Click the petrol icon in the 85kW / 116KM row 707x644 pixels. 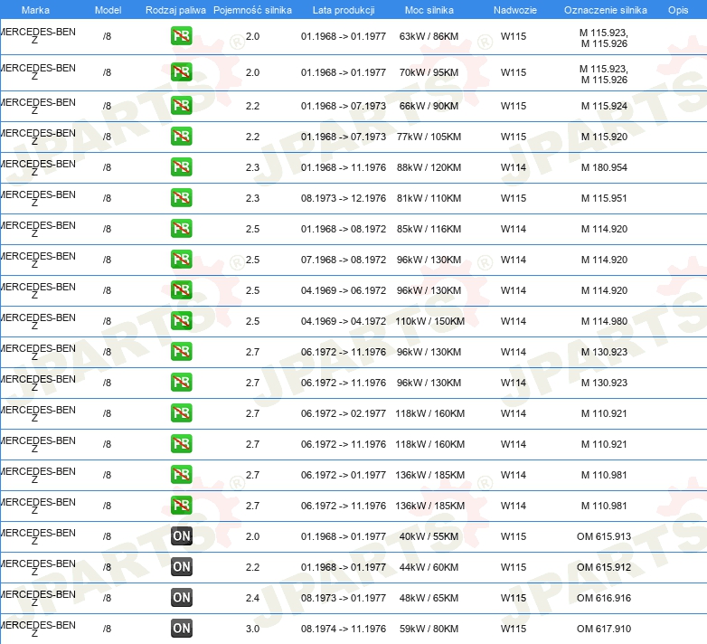click(181, 229)
